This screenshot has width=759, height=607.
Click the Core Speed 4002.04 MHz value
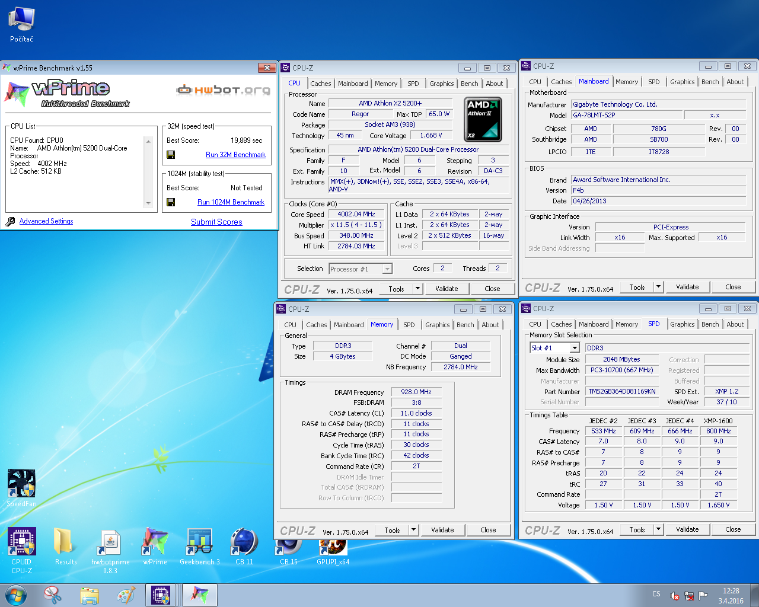[x=356, y=215]
